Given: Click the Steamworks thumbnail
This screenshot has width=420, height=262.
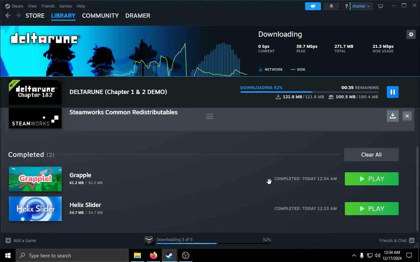Looking at the screenshot, I should pos(35,118).
